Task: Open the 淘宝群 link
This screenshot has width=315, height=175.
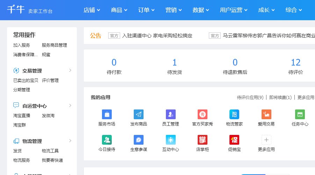Action: coord(20,125)
